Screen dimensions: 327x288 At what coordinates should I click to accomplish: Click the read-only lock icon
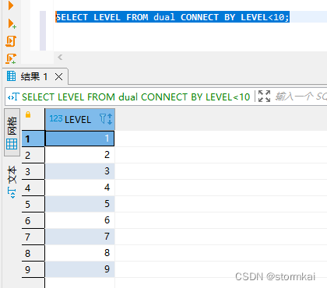coord(28,114)
